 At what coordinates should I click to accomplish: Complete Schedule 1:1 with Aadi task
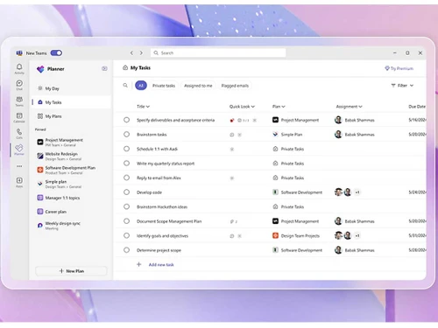[126, 149]
